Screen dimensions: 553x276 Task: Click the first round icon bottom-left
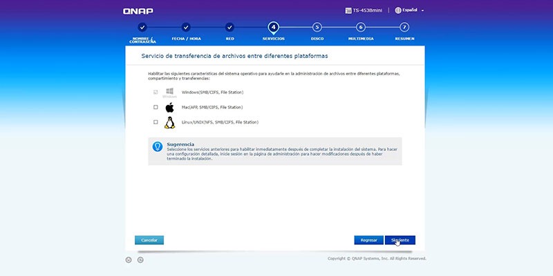[129, 260]
